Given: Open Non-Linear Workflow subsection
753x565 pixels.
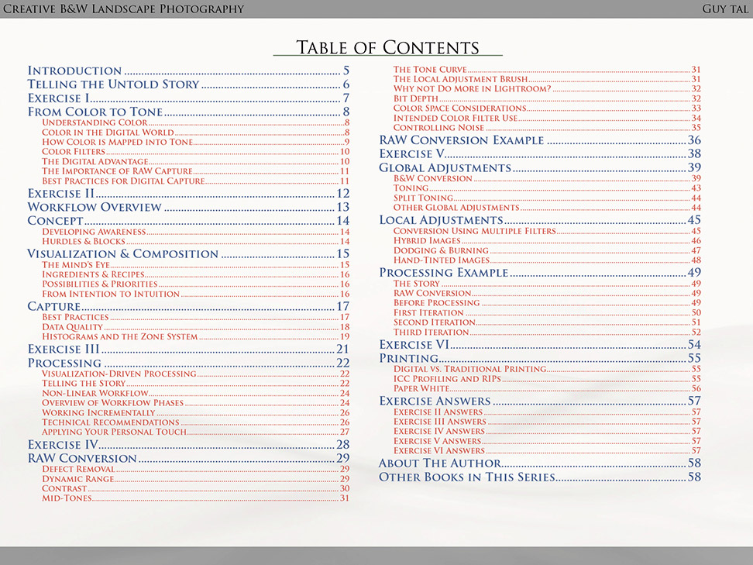Looking at the screenshot, I should click(x=195, y=393).
